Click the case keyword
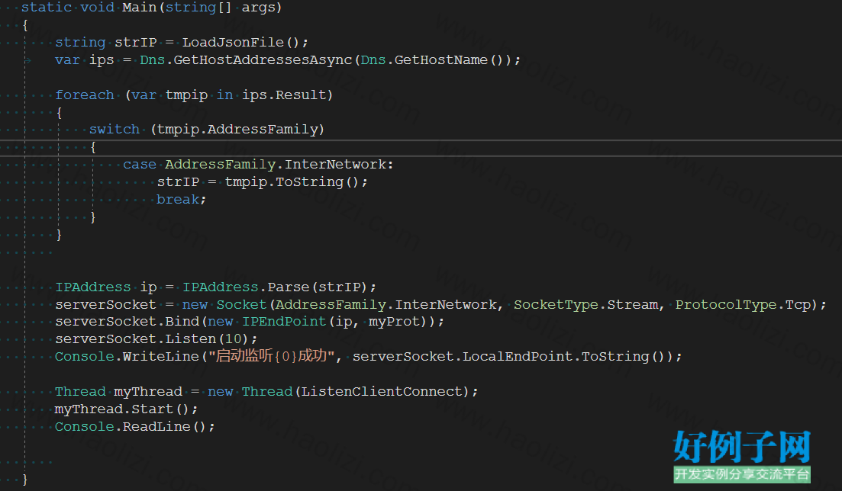Screen dimensions: 842x491 (x=140, y=165)
